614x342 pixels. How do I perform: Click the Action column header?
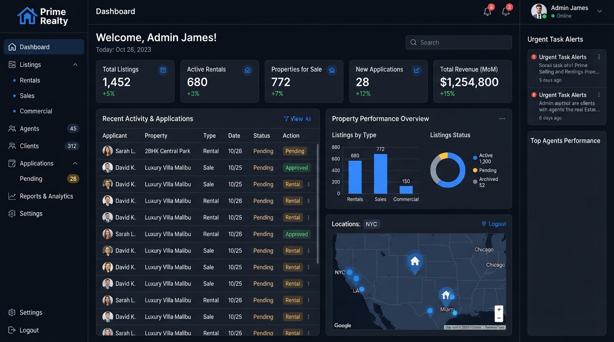click(291, 136)
